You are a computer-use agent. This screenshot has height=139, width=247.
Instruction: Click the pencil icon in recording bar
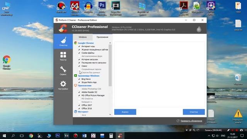[228, 130]
